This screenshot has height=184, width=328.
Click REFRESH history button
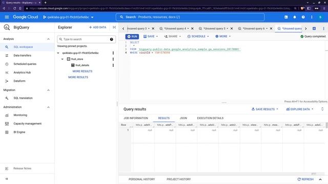pyautogui.click(x=305, y=179)
